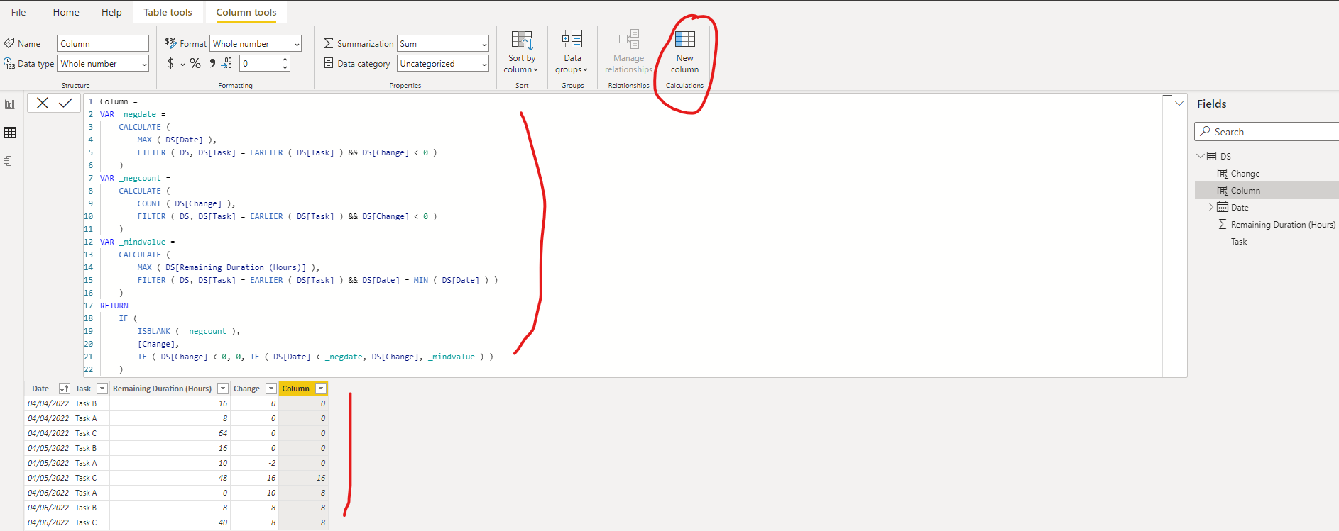Image resolution: width=1339 pixels, height=531 pixels.
Task: Cancel formula with the X icon
Action: pos(43,103)
